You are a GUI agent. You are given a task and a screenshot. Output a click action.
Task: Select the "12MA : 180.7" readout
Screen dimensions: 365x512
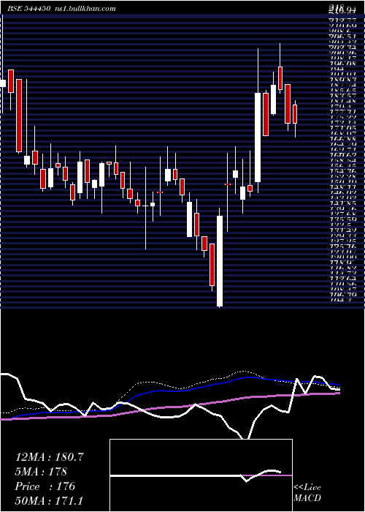coord(49,457)
